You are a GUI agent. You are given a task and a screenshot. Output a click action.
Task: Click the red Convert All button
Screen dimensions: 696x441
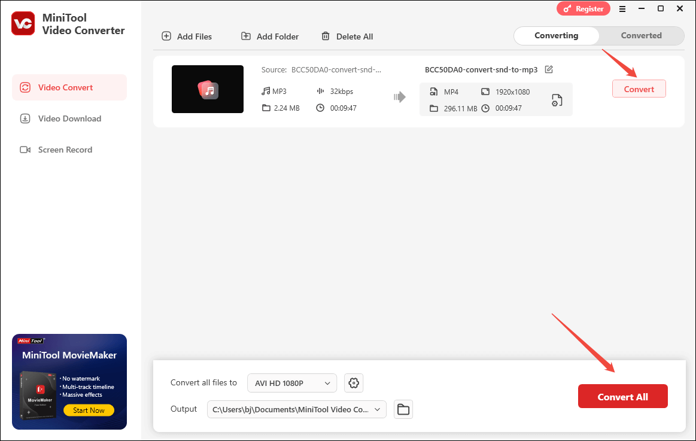click(x=623, y=396)
